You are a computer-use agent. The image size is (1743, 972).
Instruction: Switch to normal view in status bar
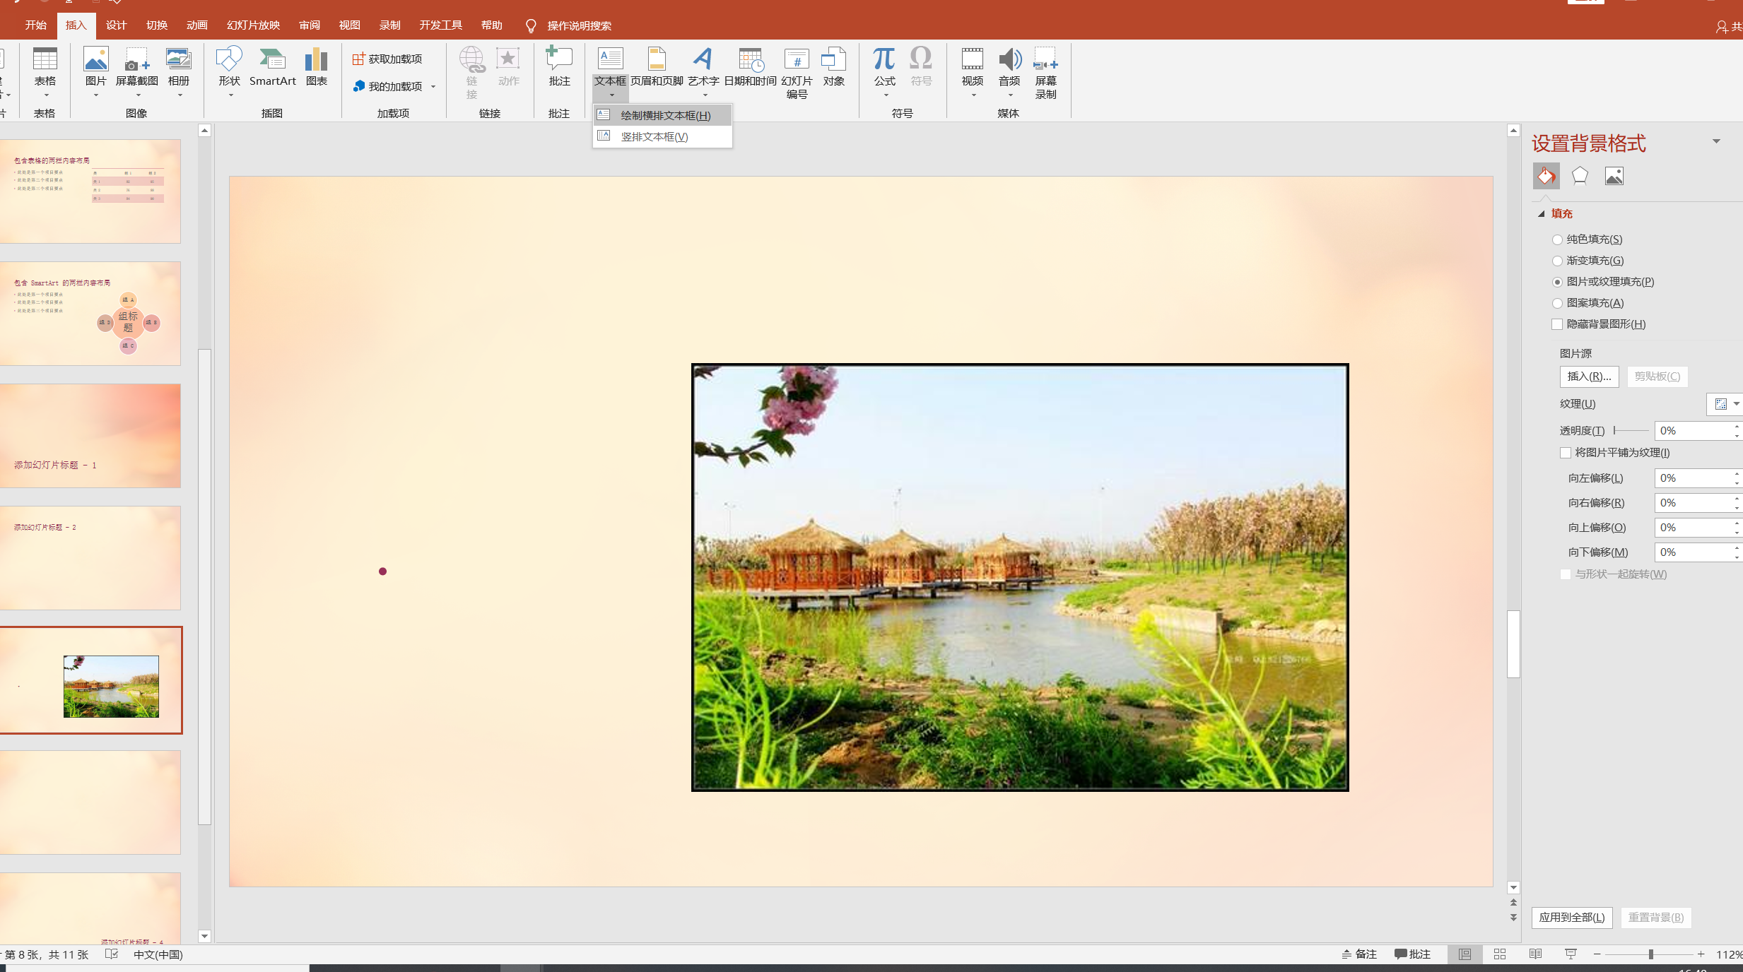1465,954
